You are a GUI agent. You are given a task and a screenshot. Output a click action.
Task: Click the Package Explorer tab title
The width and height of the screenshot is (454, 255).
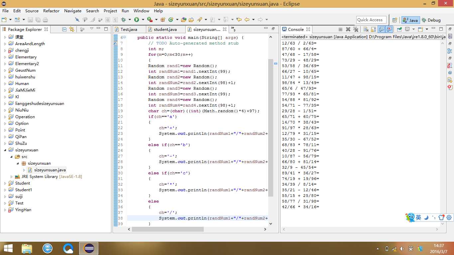[x=25, y=29]
